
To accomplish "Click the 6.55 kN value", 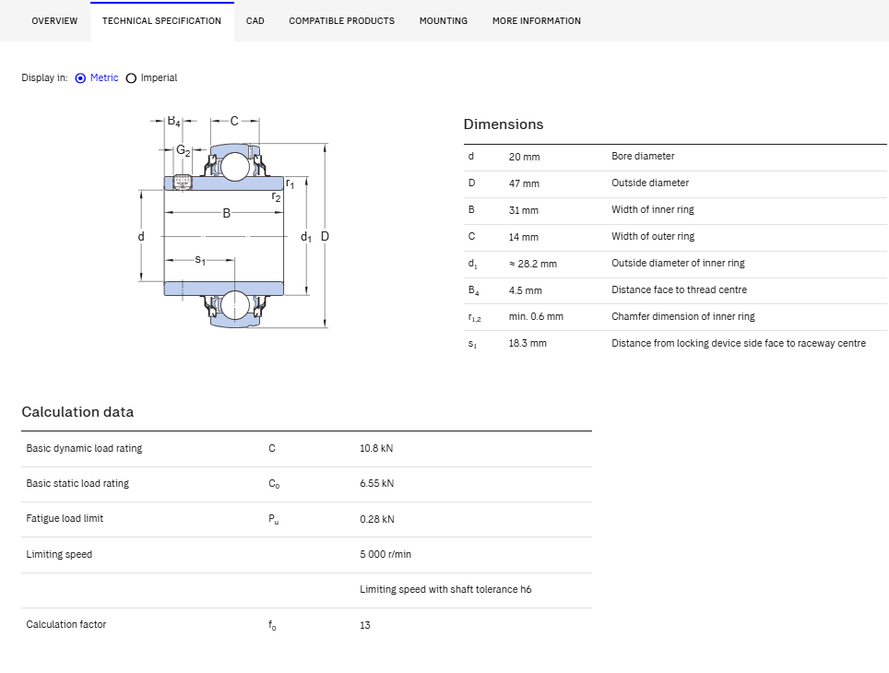I will point(376,483).
